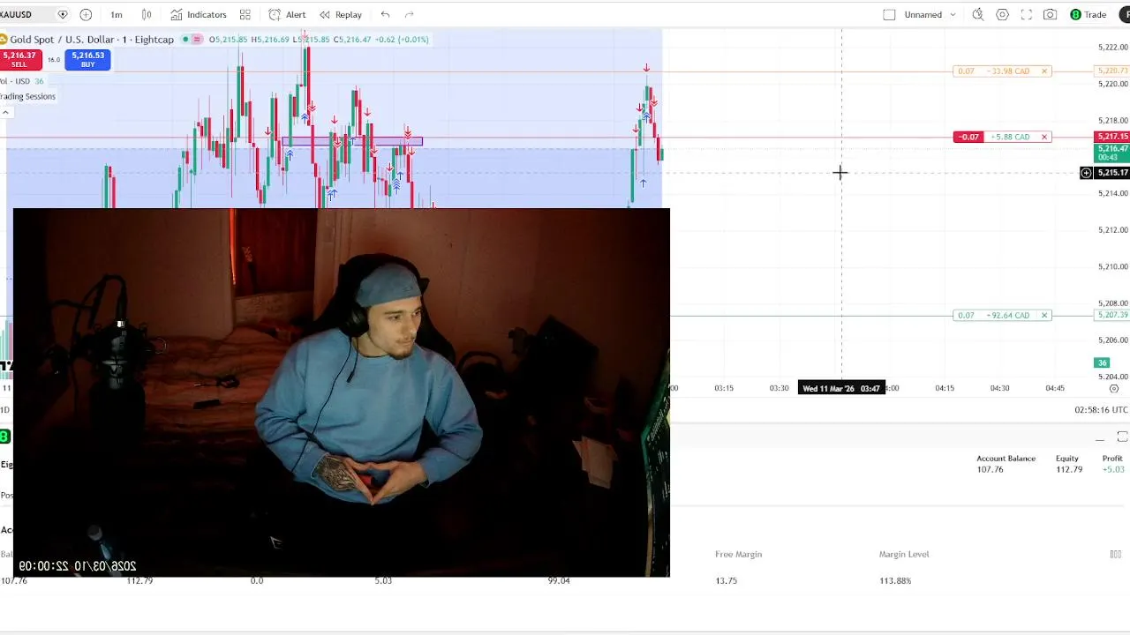Select the +92.64 CAD order line label
This screenshot has width=1130, height=635.
[x=1008, y=315]
